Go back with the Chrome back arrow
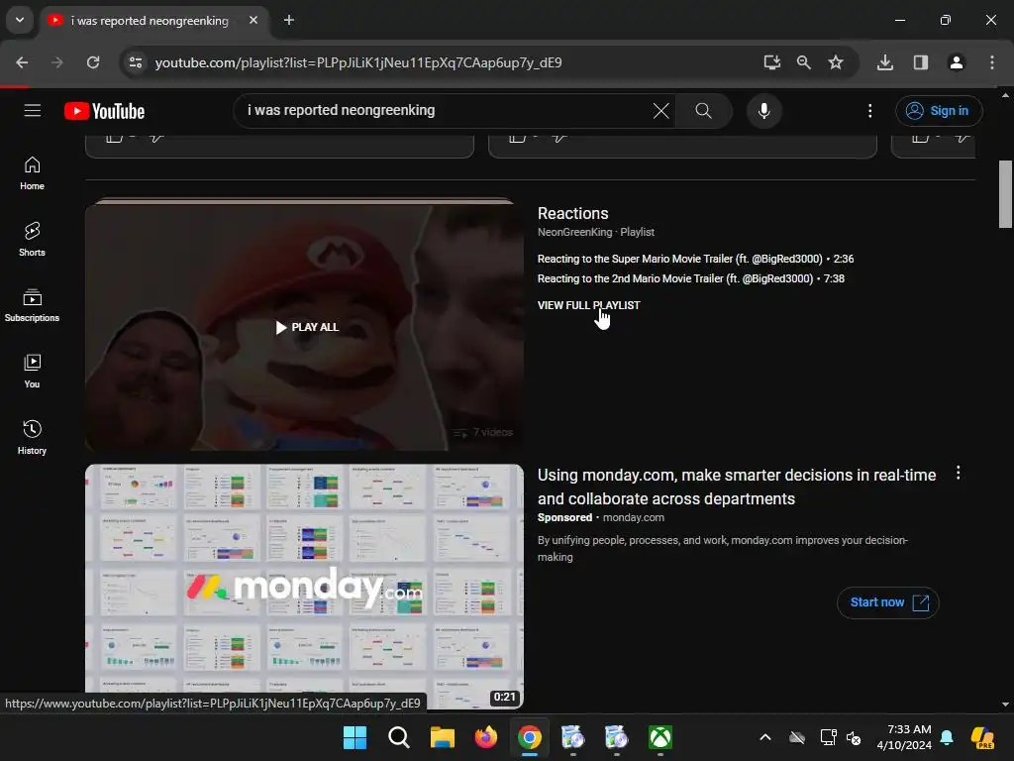The width and height of the screenshot is (1014, 761). [x=22, y=62]
